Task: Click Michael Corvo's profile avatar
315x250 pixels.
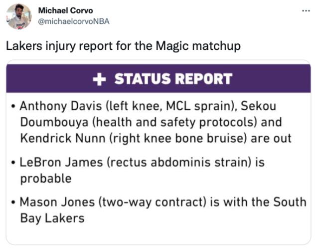Action: click(18, 16)
